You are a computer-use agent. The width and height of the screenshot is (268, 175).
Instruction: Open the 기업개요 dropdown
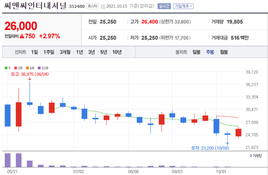[x=183, y=6]
